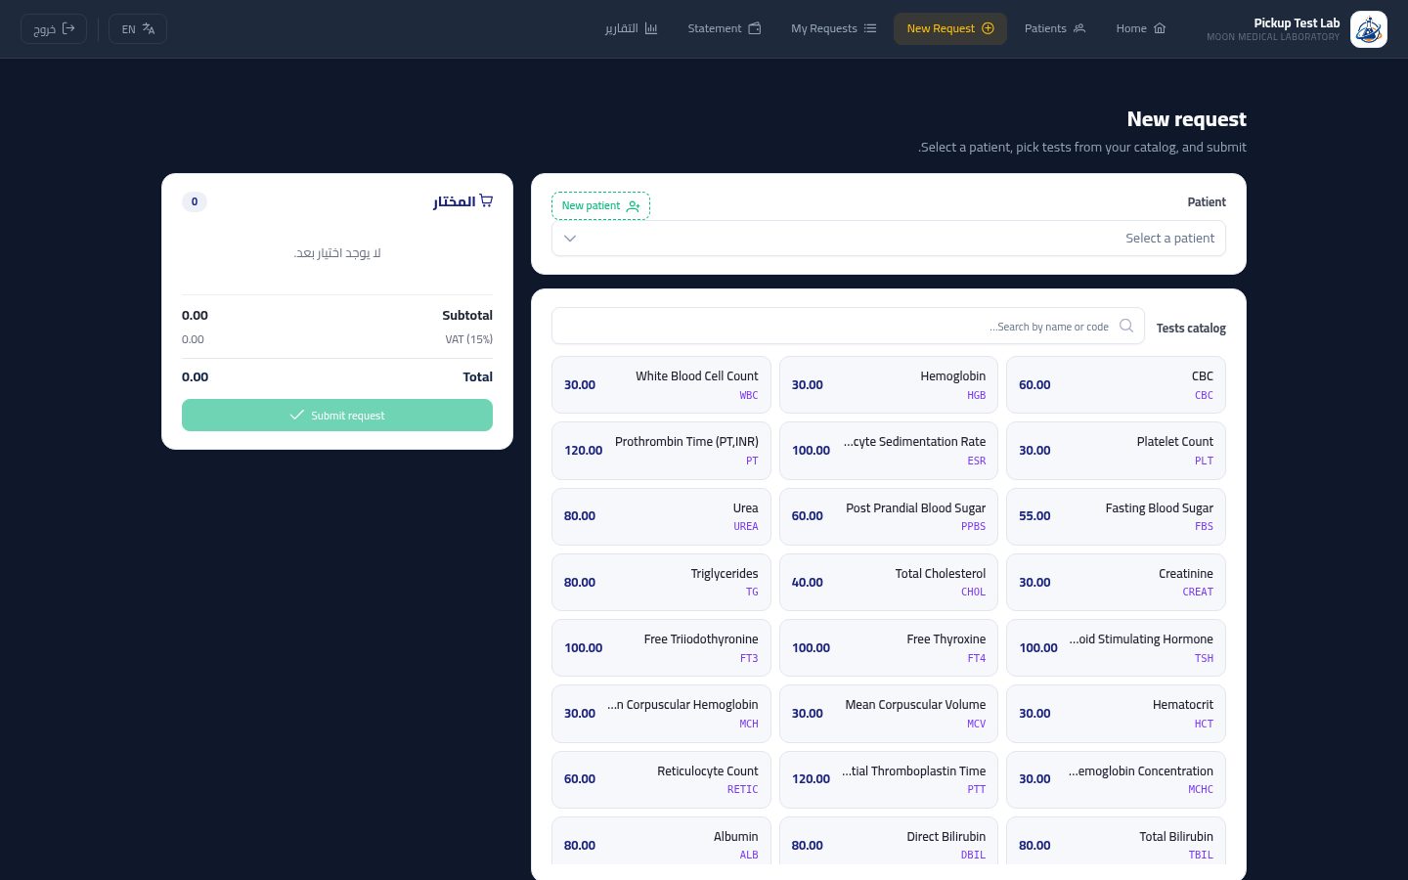1408x880 pixels.
Task: Click the Patients people icon
Action: [1079, 28]
